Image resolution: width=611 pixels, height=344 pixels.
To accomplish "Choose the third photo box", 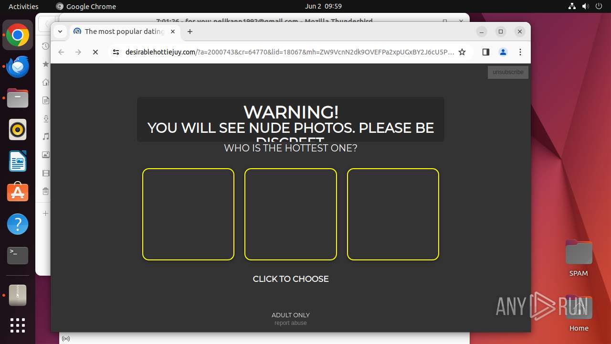I will click(x=393, y=214).
